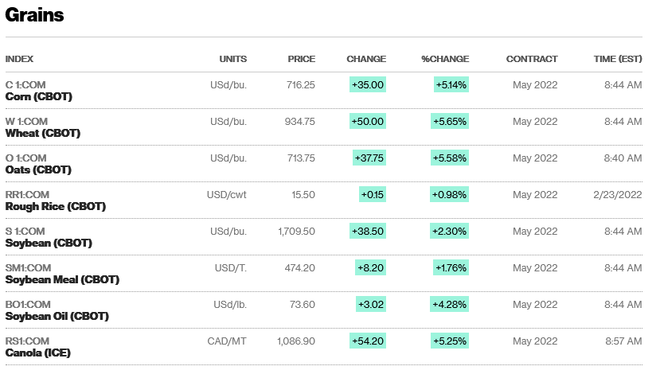Click the Soybean Meal (CBOT) link
The height and width of the screenshot is (374, 656).
(x=62, y=280)
